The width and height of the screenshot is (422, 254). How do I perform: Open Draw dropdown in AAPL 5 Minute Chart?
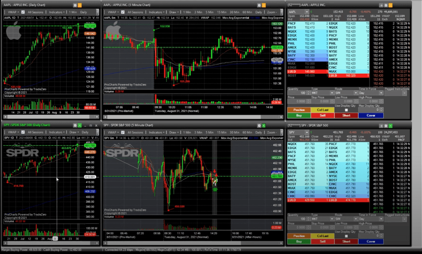[x=173, y=12]
